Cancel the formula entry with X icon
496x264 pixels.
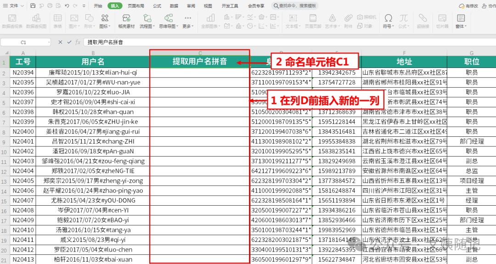(x=60, y=42)
